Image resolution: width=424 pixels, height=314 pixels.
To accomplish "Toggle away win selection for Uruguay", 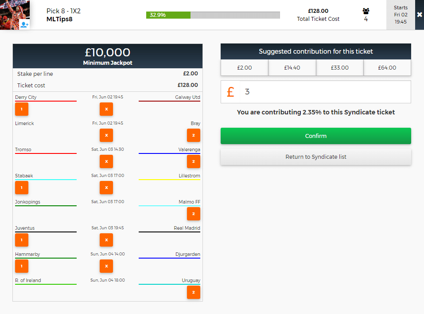I will [193, 292].
